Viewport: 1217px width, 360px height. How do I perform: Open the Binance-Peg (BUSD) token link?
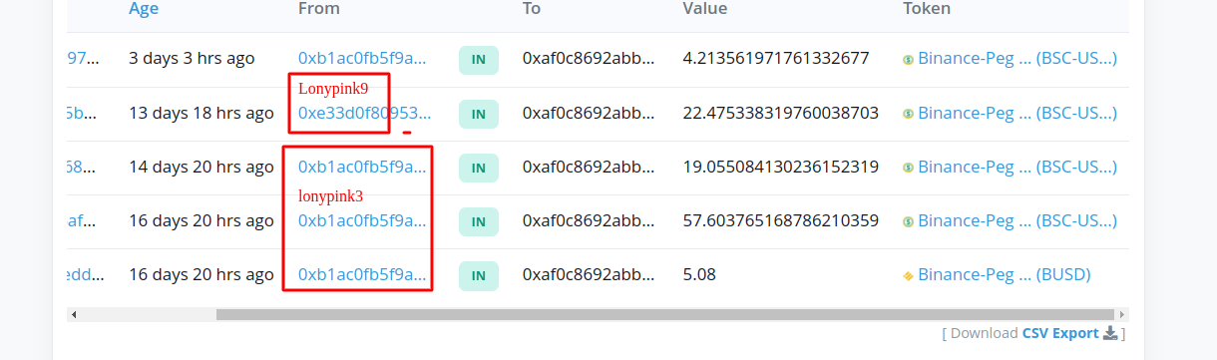point(1005,274)
